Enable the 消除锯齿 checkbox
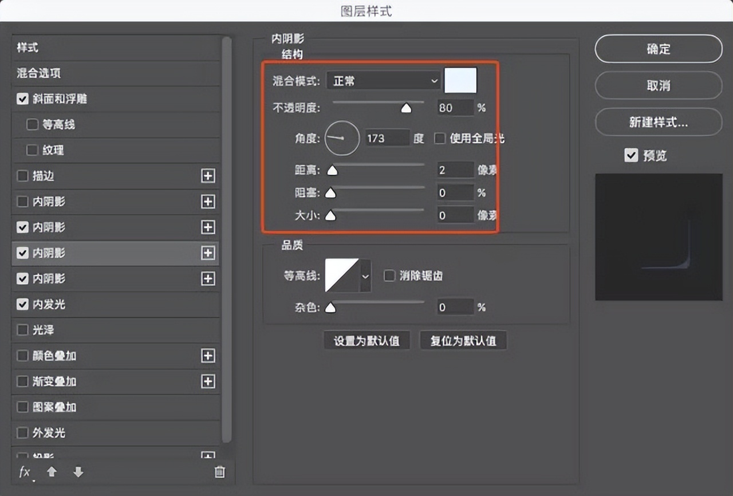This screenshot has height=496, width=733. point(389,275)
